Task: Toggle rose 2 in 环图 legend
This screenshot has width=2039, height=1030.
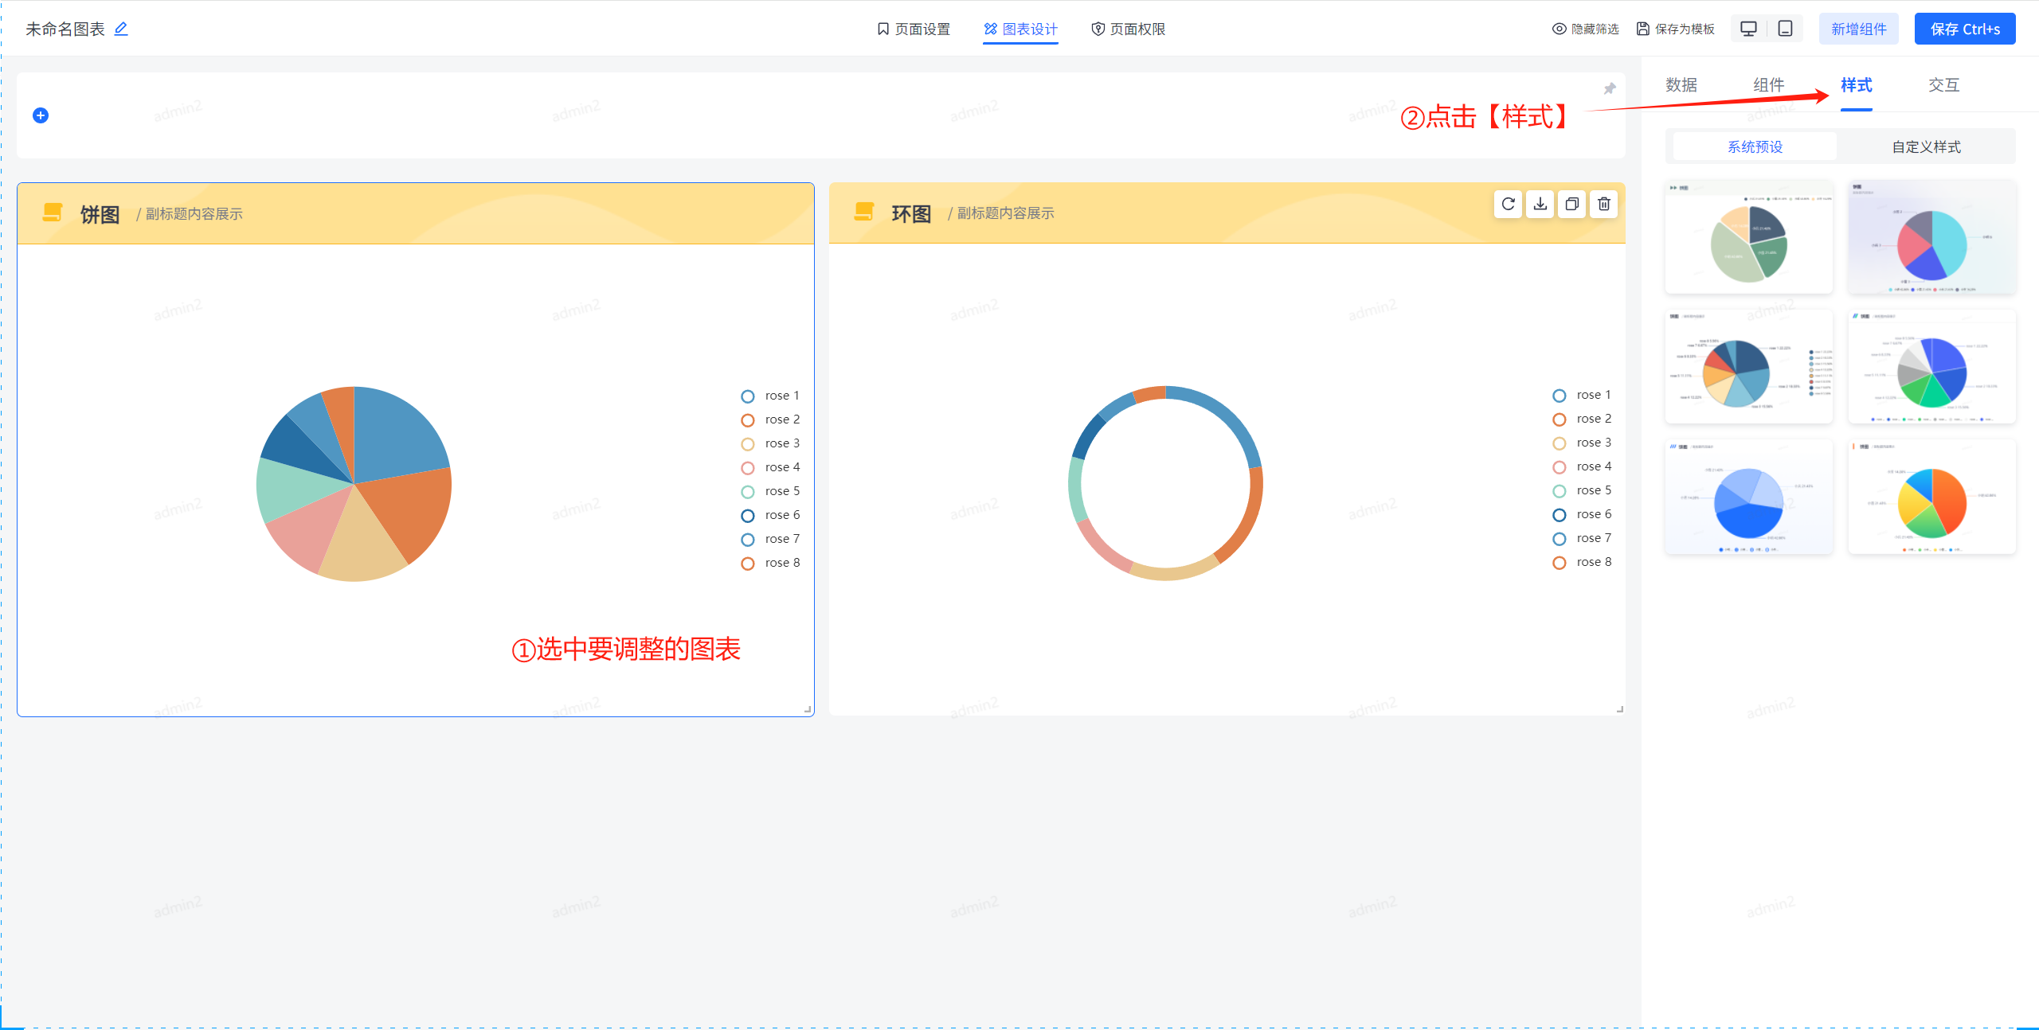Action: pyautogui.click(x=1582, y=419)
